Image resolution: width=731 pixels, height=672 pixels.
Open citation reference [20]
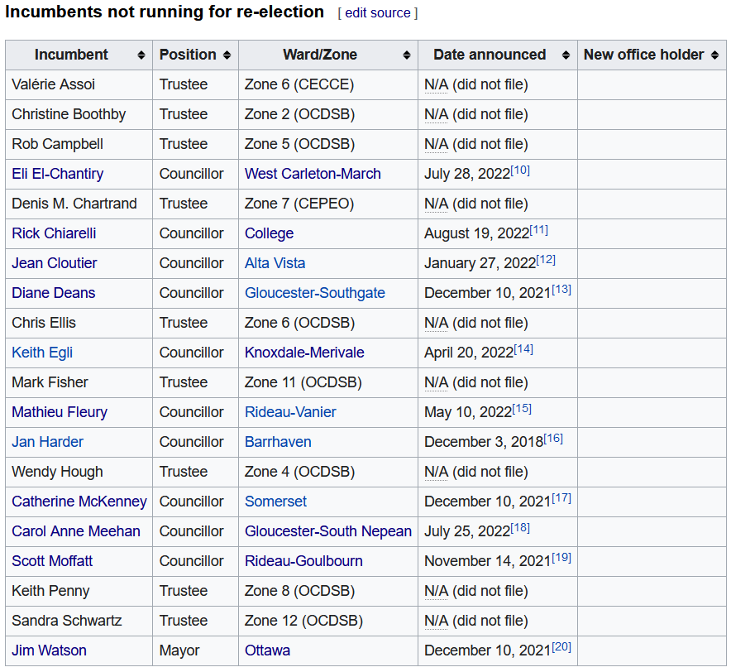click(561, 647)
